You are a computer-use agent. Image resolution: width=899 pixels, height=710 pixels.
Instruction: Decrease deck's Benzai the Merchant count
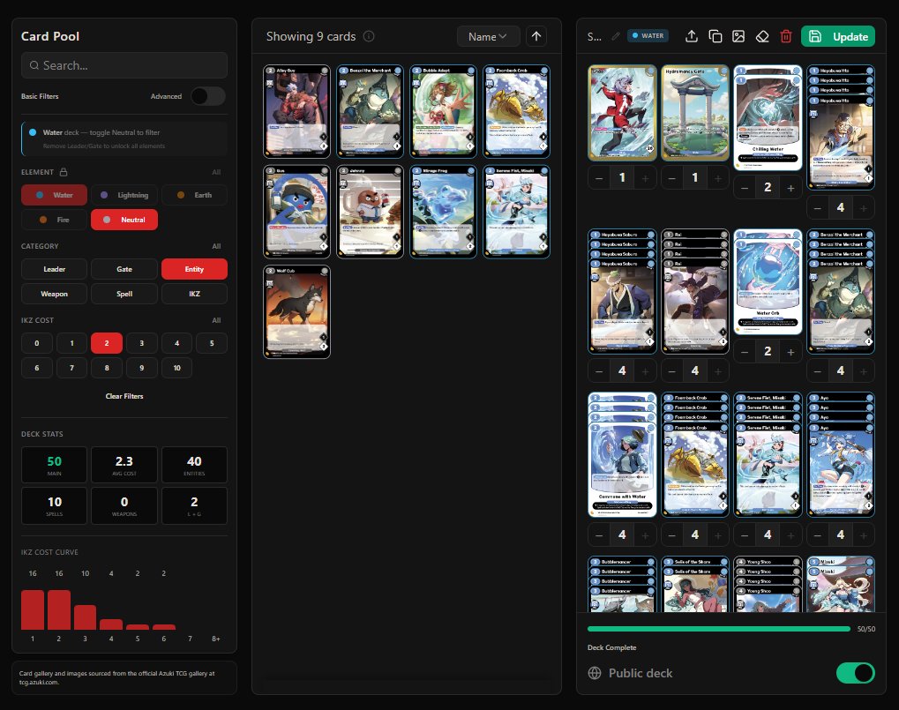click(818, 371)
